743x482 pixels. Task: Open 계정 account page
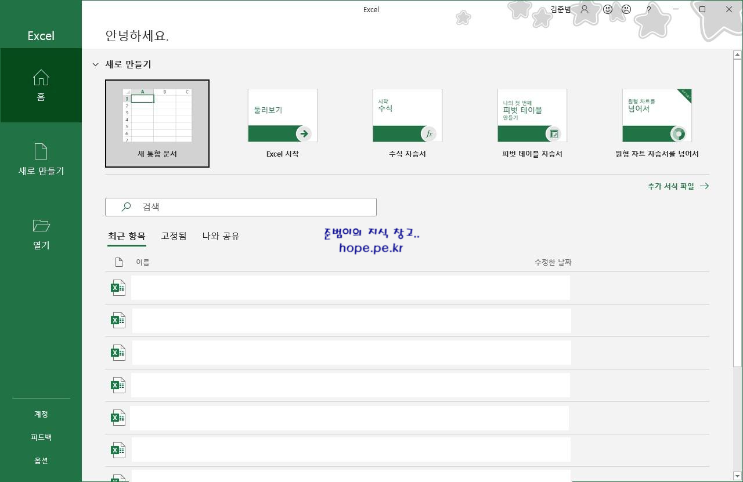pos(41,414)
